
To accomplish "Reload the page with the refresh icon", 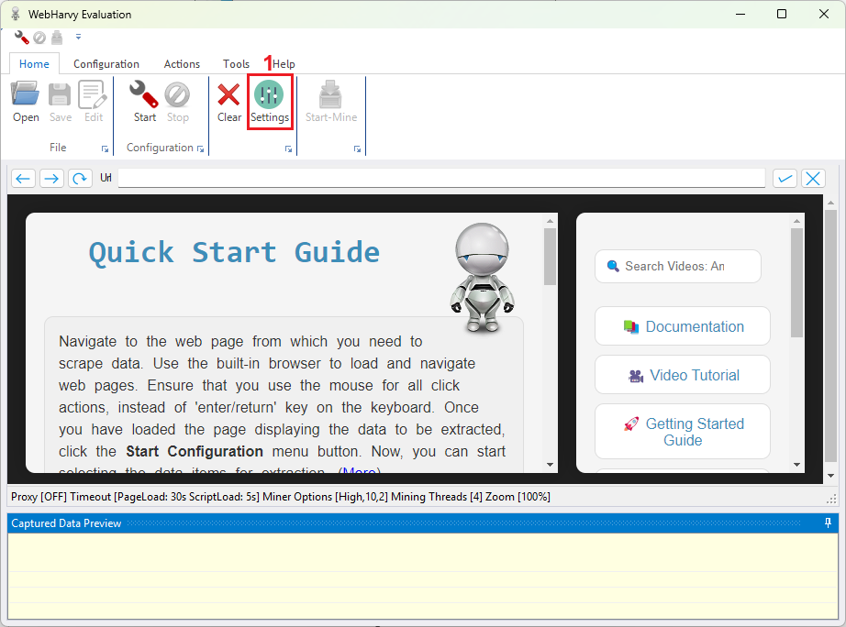I will (x=80, y=179).
